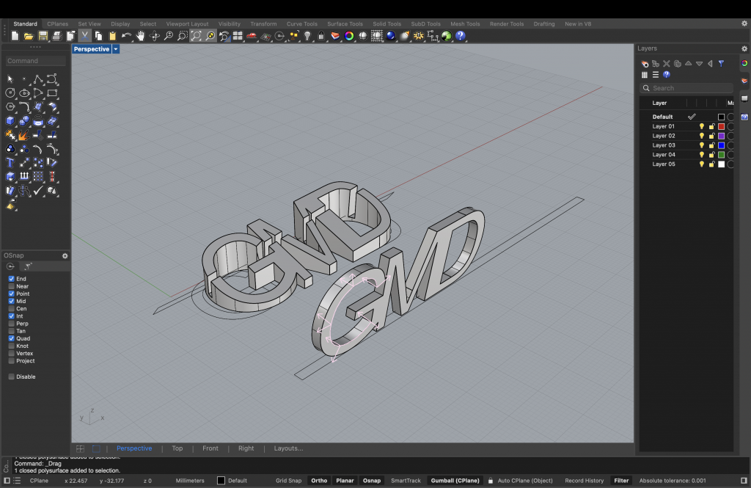
Task: Change the red color swatch of Layer 01
Action: pos(722,126)
